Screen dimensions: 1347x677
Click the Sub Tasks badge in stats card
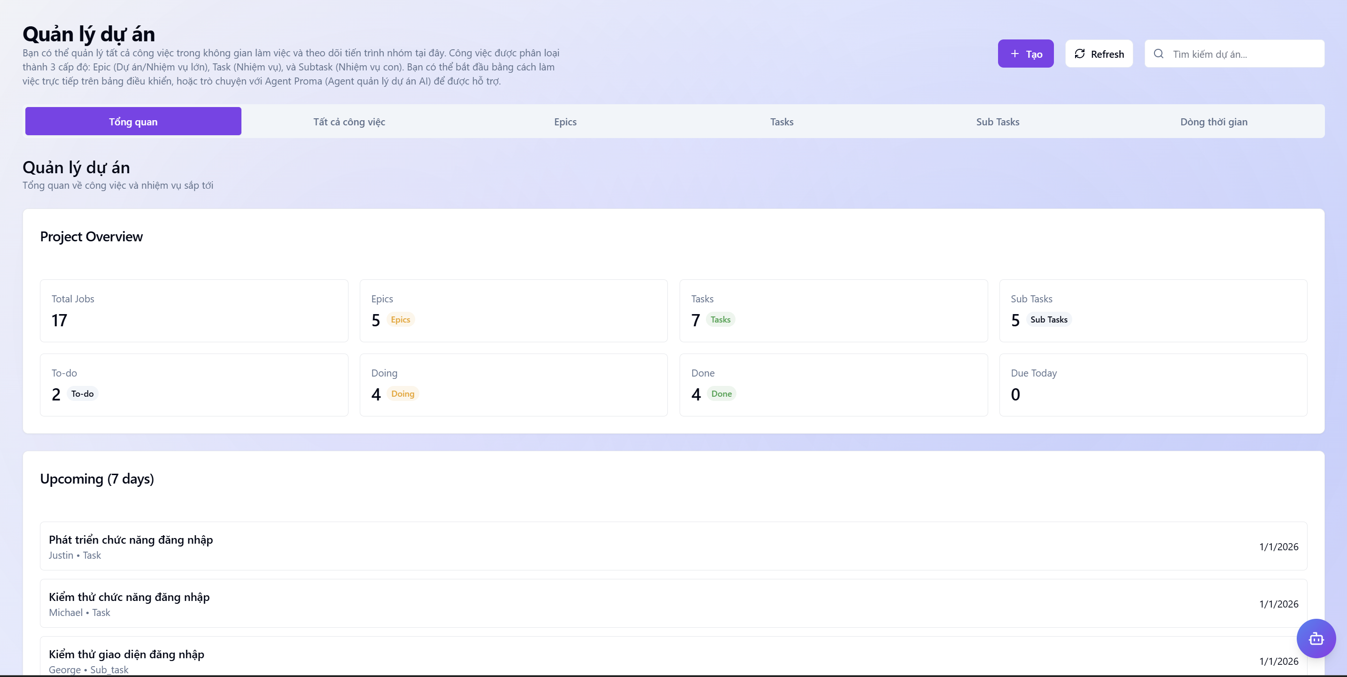click(x=1048, y=319)
